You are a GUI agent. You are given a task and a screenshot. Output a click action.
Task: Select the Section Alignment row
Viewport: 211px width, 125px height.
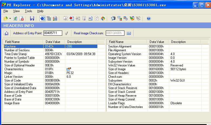tap(154, 46)
